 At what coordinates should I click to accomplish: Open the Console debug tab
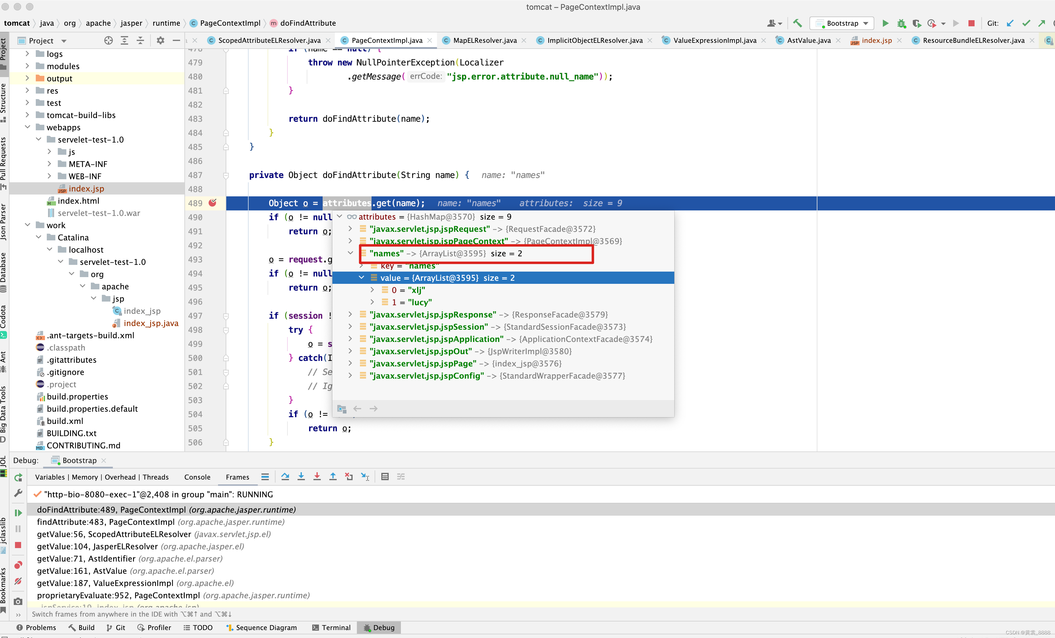tap(197, 477)
